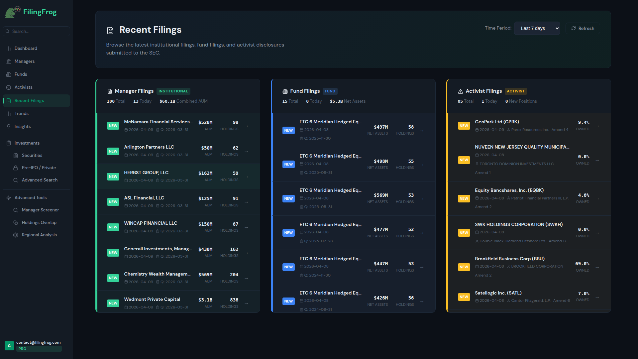Click the Refresh button
Screen dimensions: 638x359
coord(583,28)
